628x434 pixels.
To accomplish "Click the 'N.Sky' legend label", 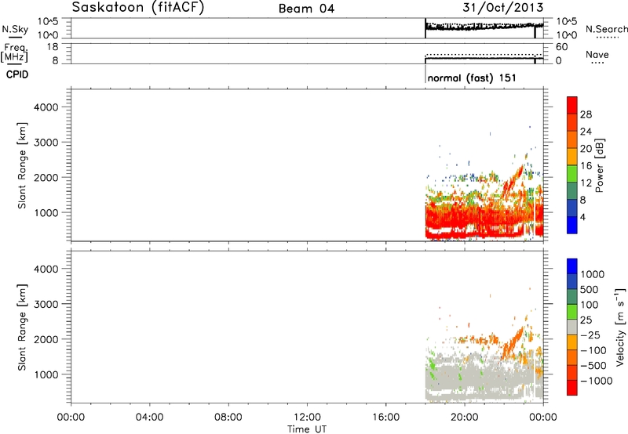I will pyautogui.click(x=15, y=29).
